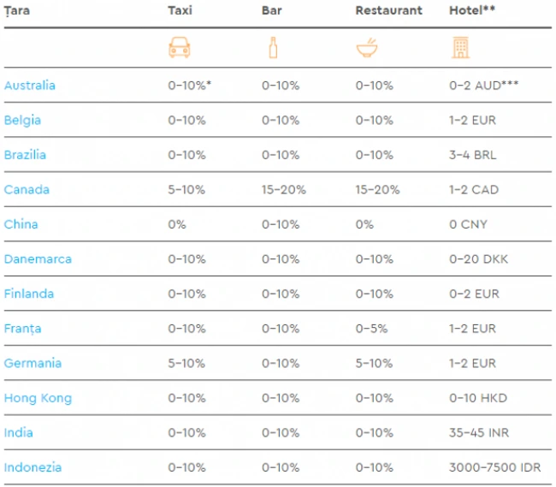Click the Danemarca link
The height and width of the screenshot is (487, 556).
[38, 259]
